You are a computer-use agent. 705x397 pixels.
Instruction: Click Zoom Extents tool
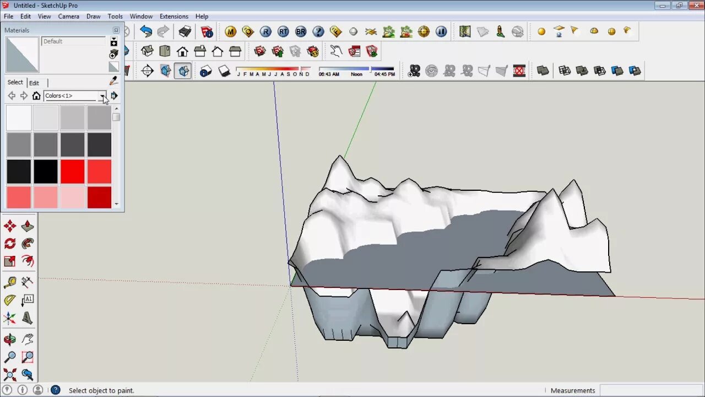[x=9, y=375]
